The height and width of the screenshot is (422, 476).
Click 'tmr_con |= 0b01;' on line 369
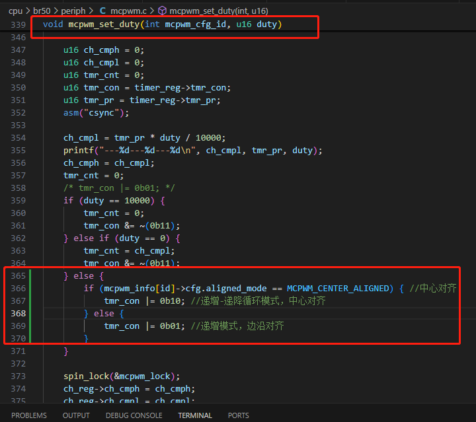[x=144, y=326]
